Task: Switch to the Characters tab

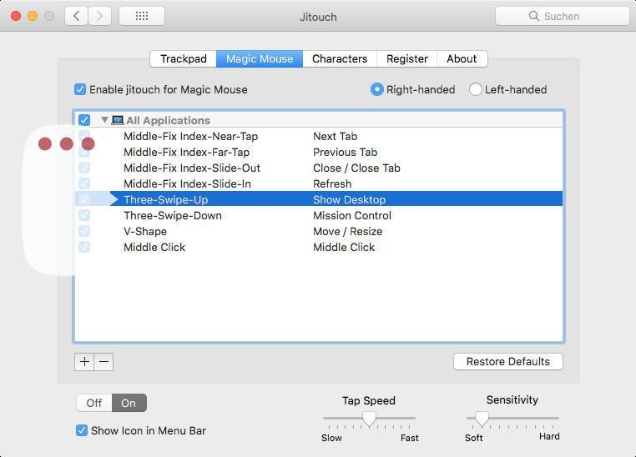Action: tap(340, 58)
